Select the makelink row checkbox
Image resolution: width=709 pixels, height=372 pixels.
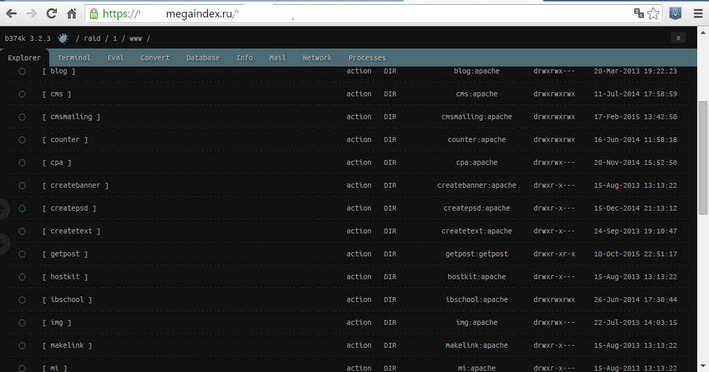point(22,346)
